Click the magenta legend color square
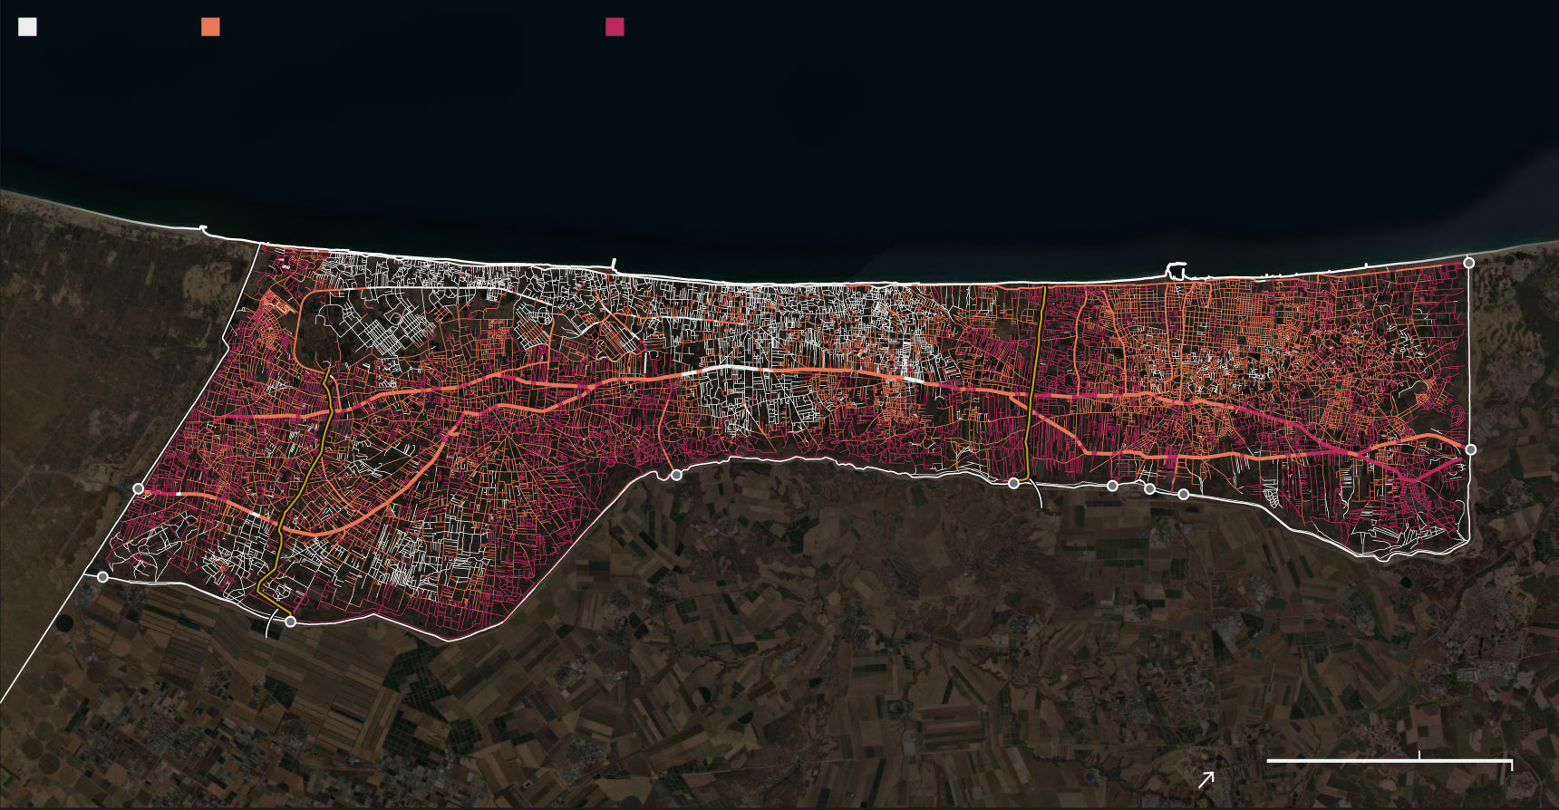Viewport: 1559px width, 810px height. point(615,26)
